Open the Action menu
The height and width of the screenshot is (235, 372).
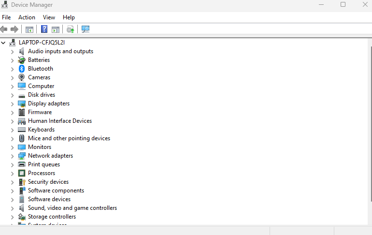27,17
